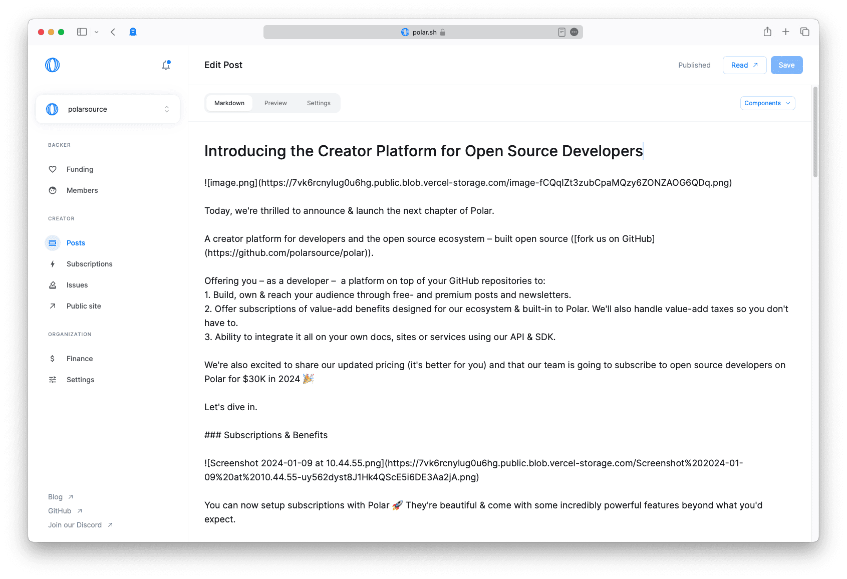Viewport: 847px width, 579px height.
Task: Click the Settings sliders icon in the sidebar
Action: point(53,380)
